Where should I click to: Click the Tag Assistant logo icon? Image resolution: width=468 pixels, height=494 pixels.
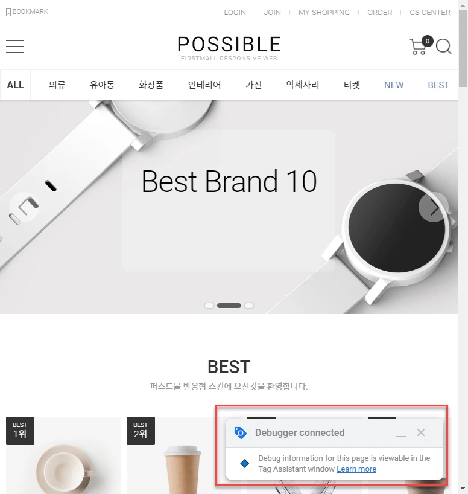pos(241,432)
